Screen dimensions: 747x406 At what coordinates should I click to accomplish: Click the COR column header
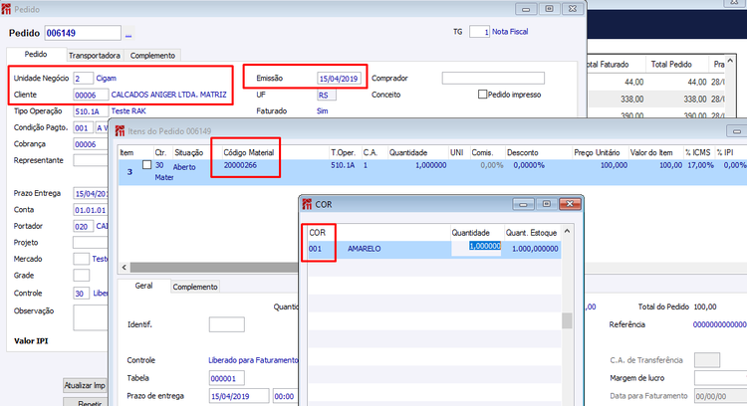(318, 232)
